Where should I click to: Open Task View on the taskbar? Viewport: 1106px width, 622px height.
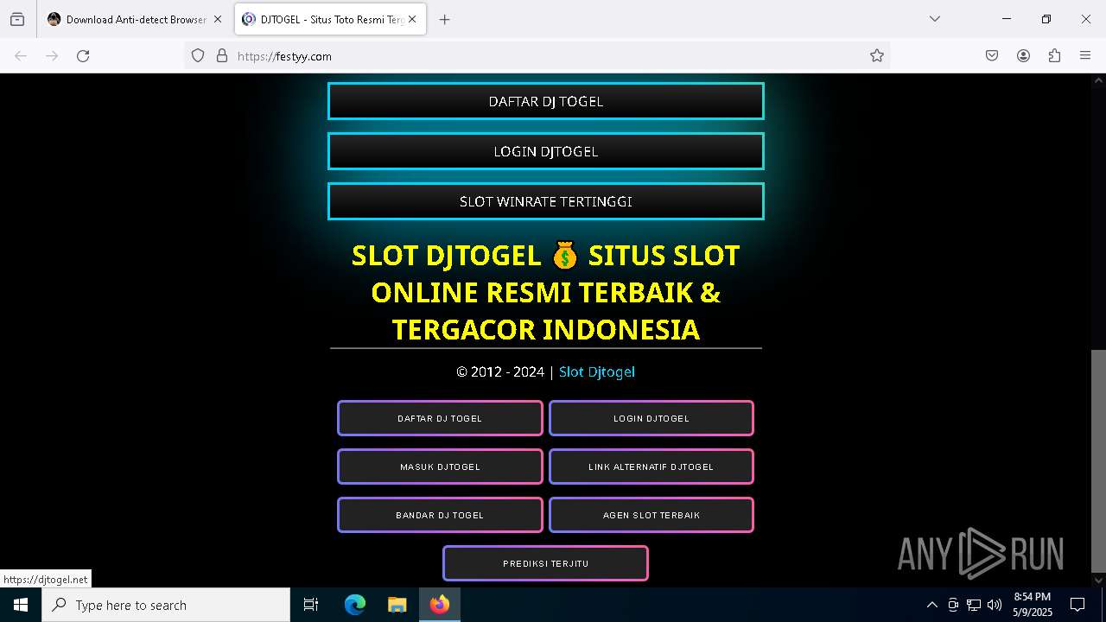[311, 605]
